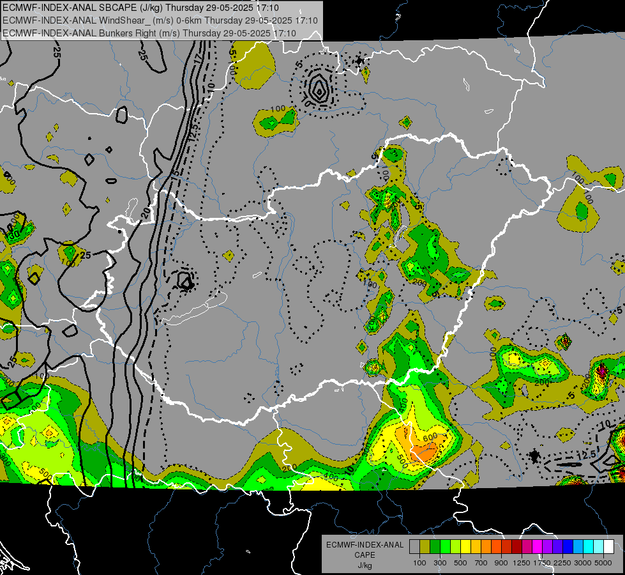The height and width of the screenshot is (575, 625).
Task: Select the yellow-green legend swatch
Action: point(456,546)
